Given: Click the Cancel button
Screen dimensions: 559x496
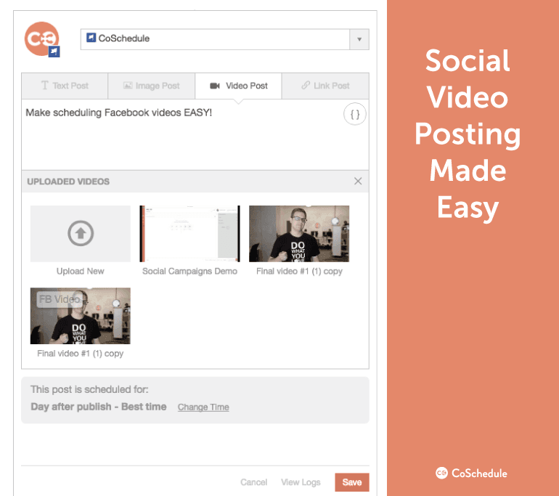Looking at the screenshot, I should [x=254, y=482].
